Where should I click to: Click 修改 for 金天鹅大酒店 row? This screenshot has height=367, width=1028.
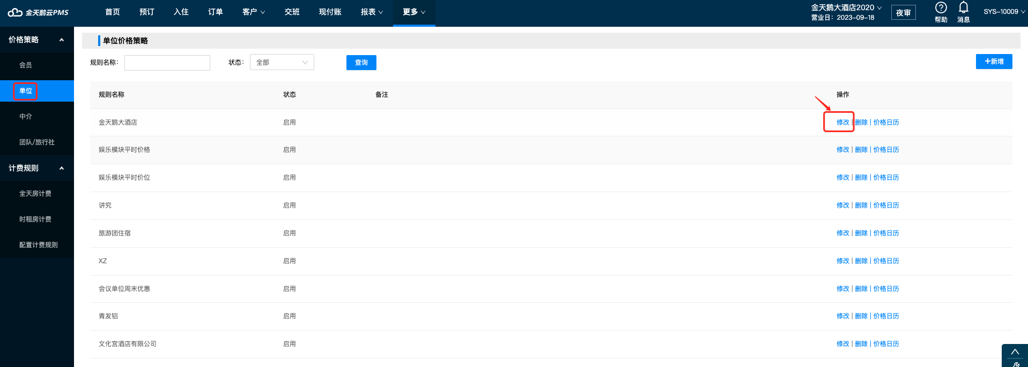[843, 123]
